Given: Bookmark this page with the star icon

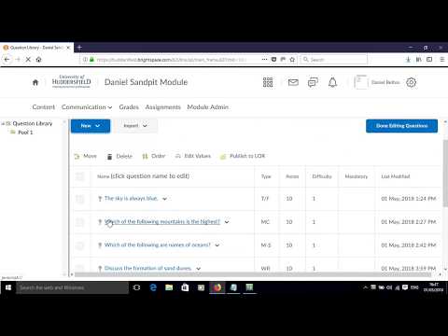Looking at the screenshot, I should tap(292, 59).
